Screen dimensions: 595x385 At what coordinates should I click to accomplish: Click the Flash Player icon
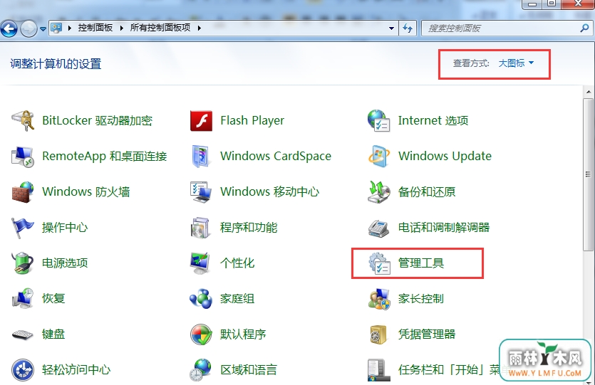point(201,120)
